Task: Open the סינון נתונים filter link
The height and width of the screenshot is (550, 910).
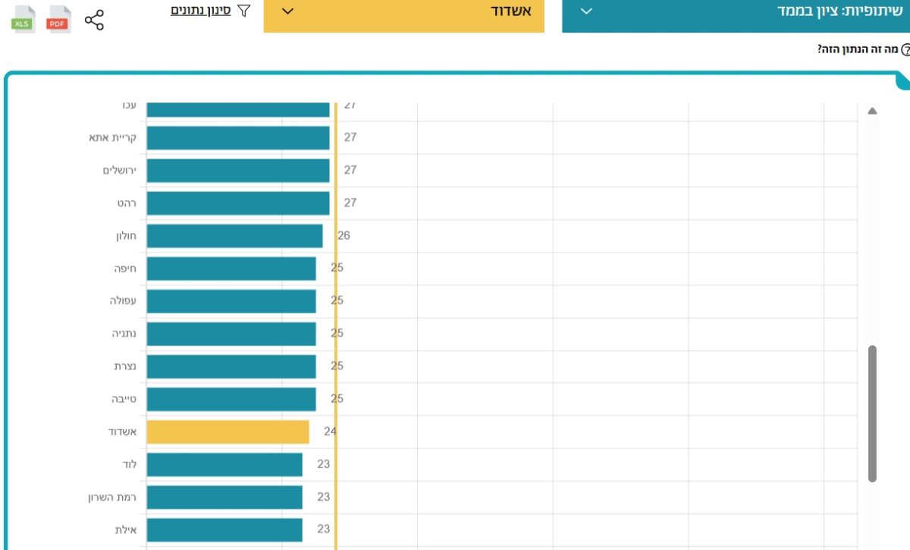Action: (x=200, y=11)
